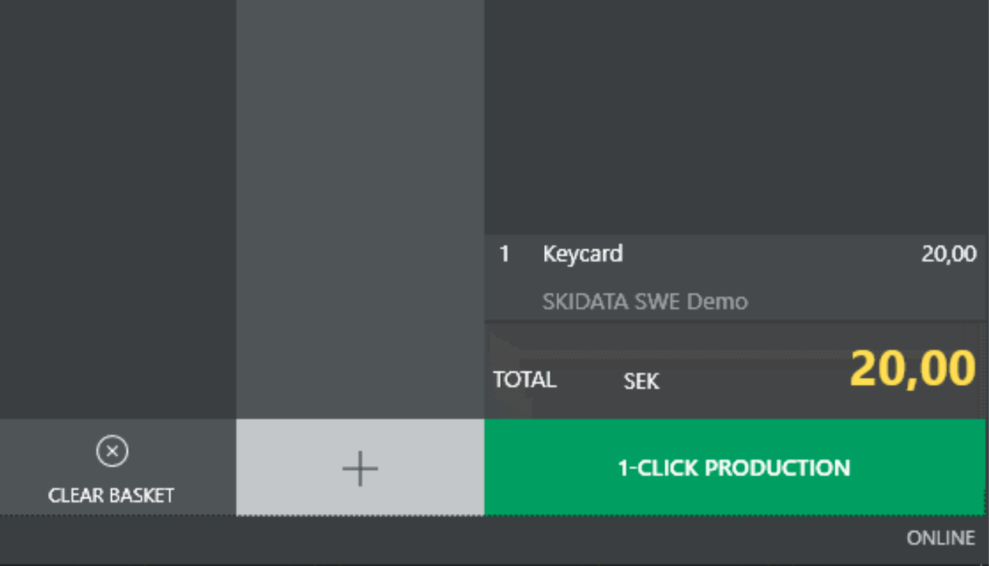Screen dimensions: 989x566
Task: Click the green production button's left edge
Action: (x=496, y=468)
